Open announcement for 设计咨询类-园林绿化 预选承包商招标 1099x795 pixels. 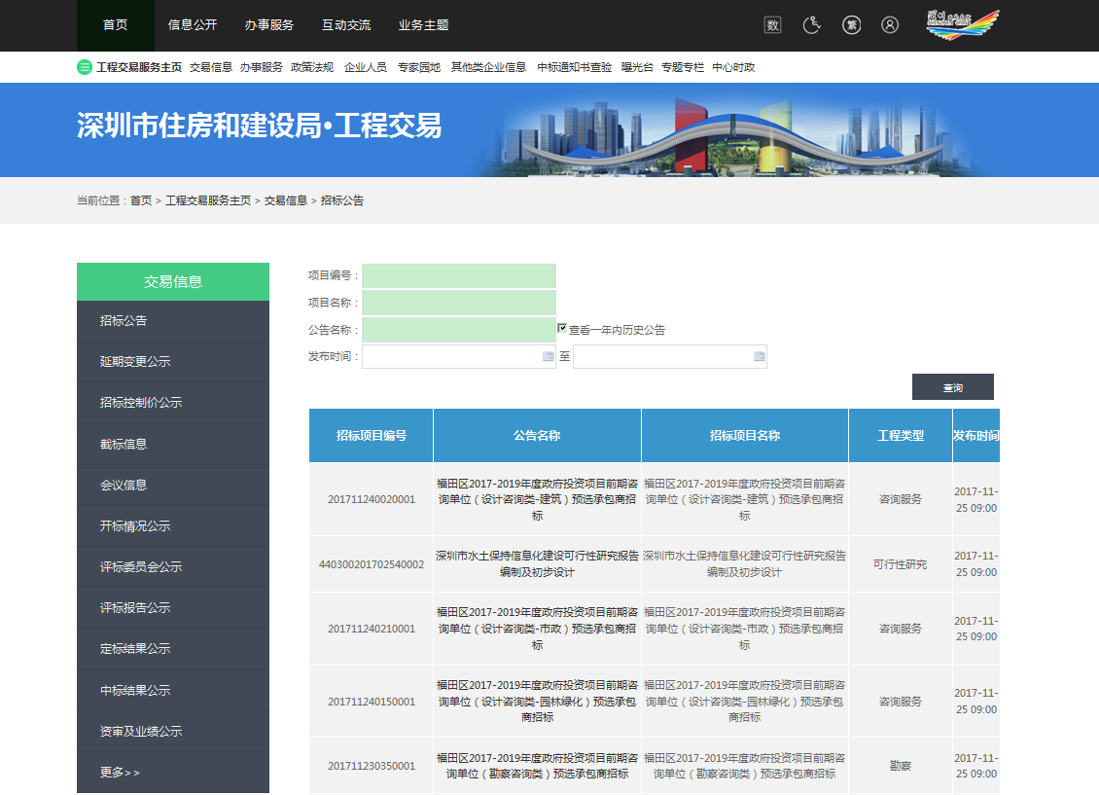537,702
